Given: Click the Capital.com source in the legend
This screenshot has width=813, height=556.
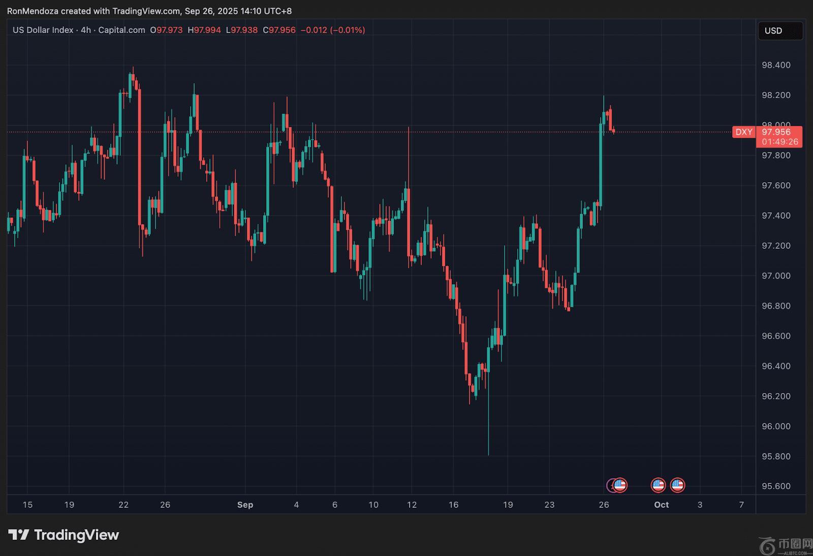Looking at the screenshot, I should (x=121, y=30).
